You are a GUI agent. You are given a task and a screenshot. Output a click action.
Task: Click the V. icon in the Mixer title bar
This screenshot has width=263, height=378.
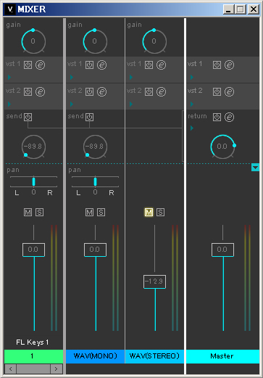coord(10,9)
